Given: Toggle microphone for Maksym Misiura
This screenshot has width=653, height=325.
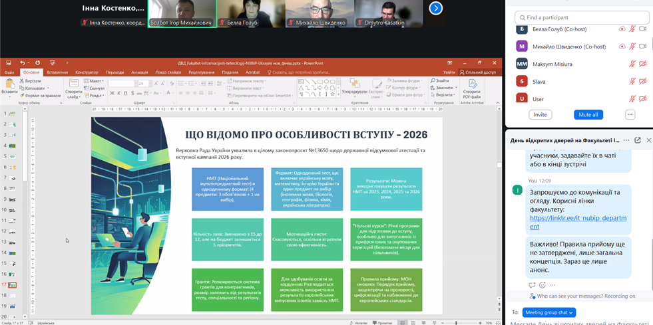Looking at the screenshot, I should coord(632,64).
